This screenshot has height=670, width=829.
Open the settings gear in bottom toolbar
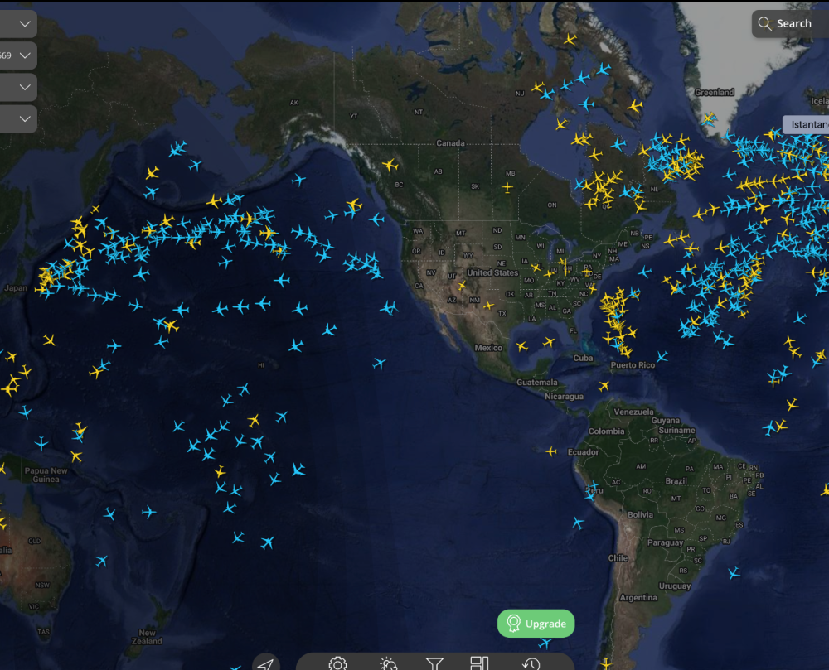pyautogui.click(x=337, y=663)
